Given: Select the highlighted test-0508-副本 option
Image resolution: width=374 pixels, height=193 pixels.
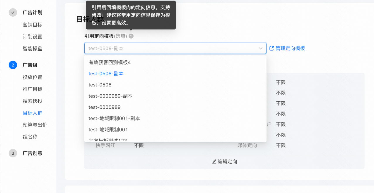Looking at the screenshot, I should [106, 74].
